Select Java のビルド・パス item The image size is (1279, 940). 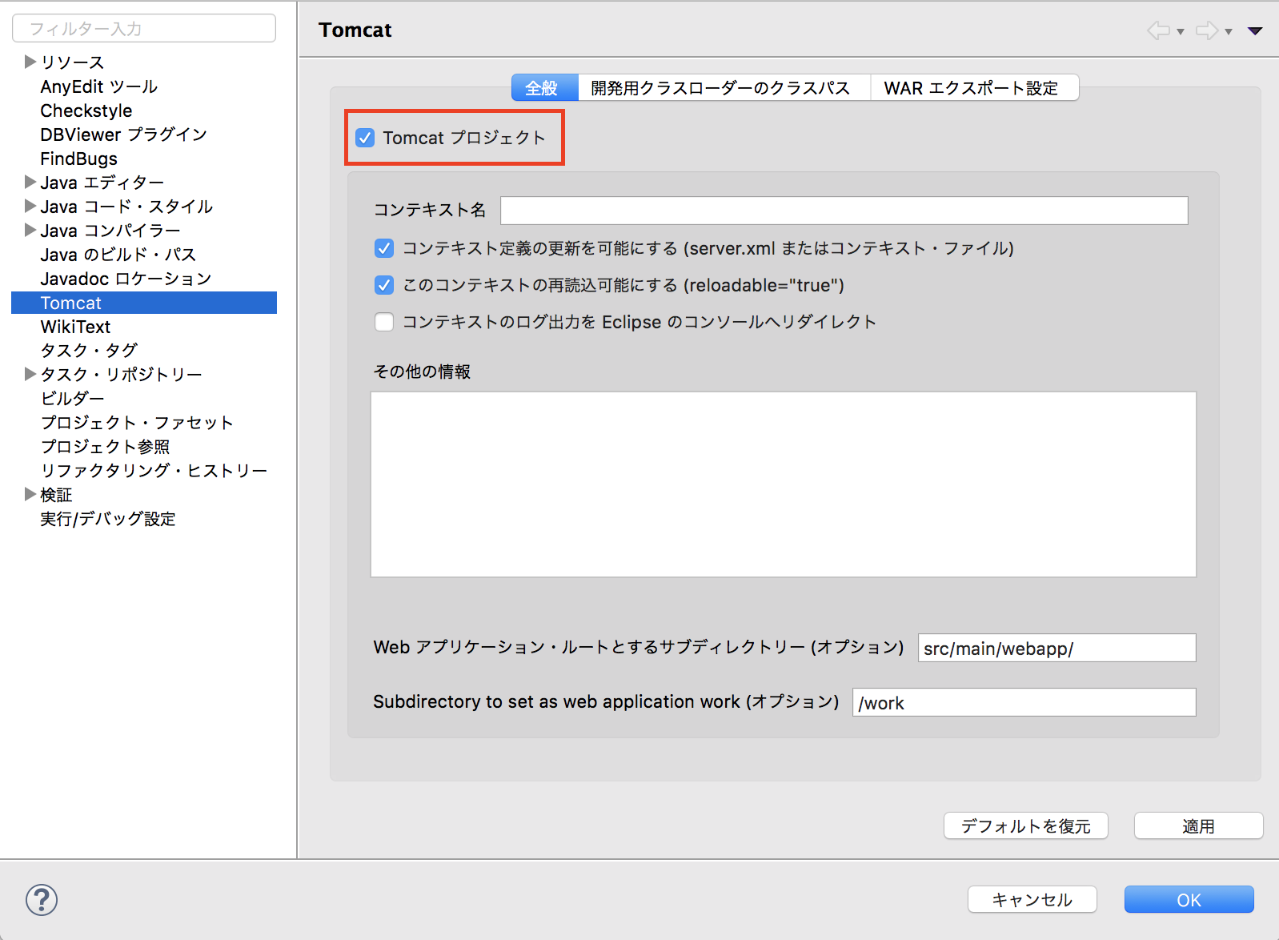pyautogui.click(x=118, y=255)
